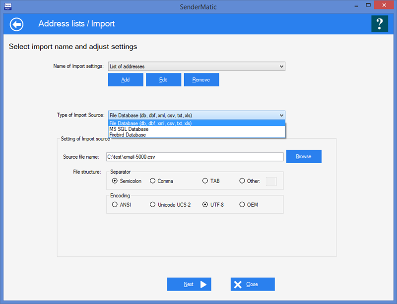Click the Source file name text field
This screenshot has width=397, height=304.
pos(195,157)
